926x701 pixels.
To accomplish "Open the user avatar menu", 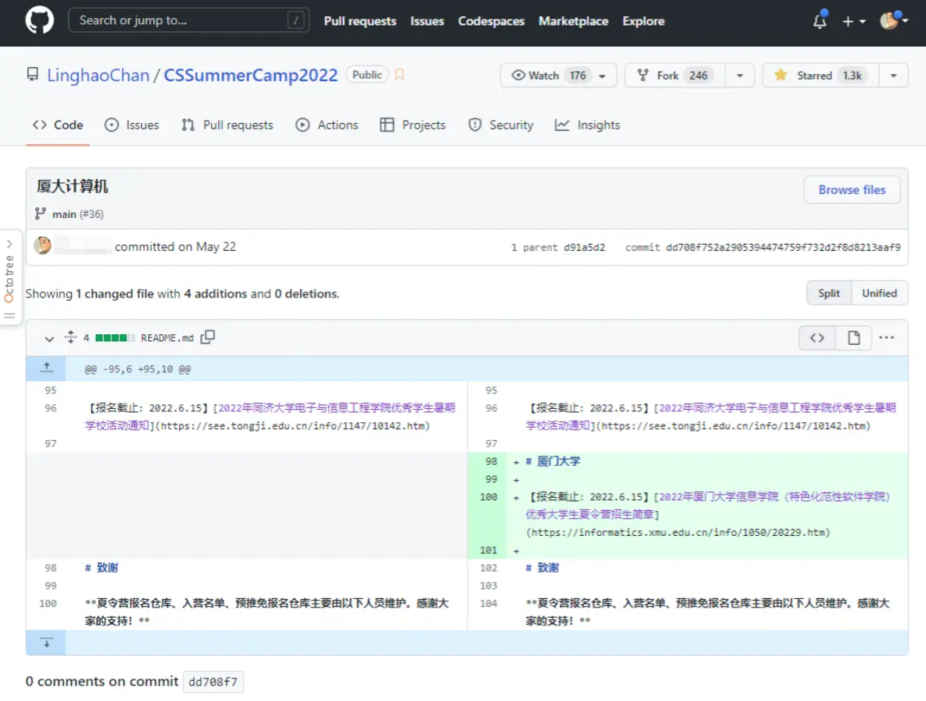I will click(893, 21).
